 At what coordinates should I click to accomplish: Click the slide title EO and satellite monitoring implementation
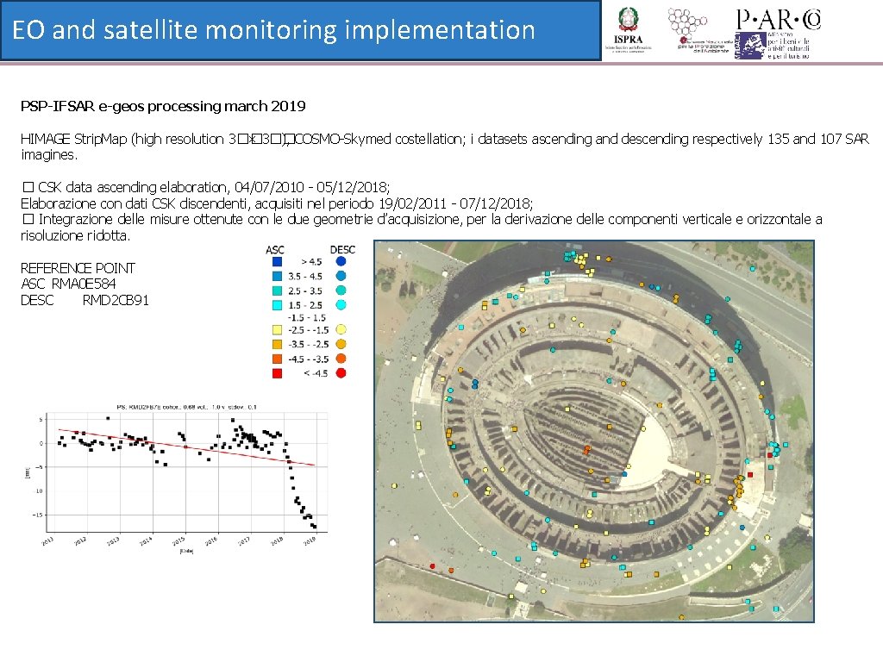coord(273,30)
